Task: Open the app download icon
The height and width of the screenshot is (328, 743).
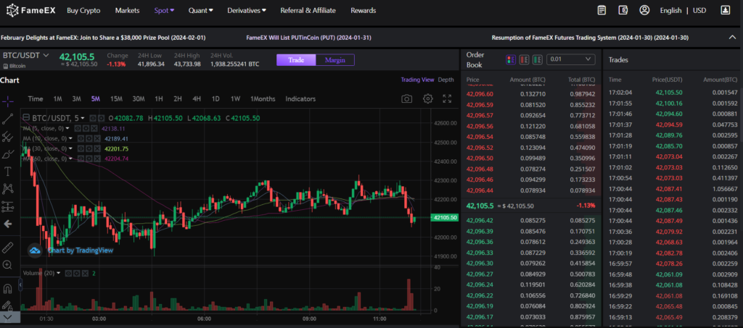Action: (x=726, y=10)
